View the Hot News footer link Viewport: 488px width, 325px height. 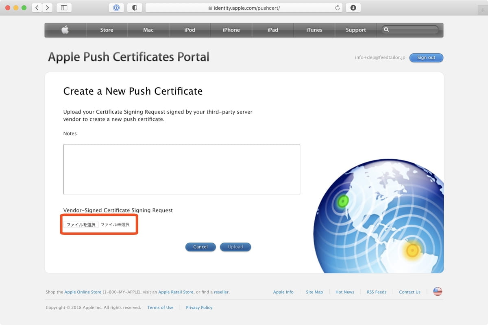pos(345,292)
